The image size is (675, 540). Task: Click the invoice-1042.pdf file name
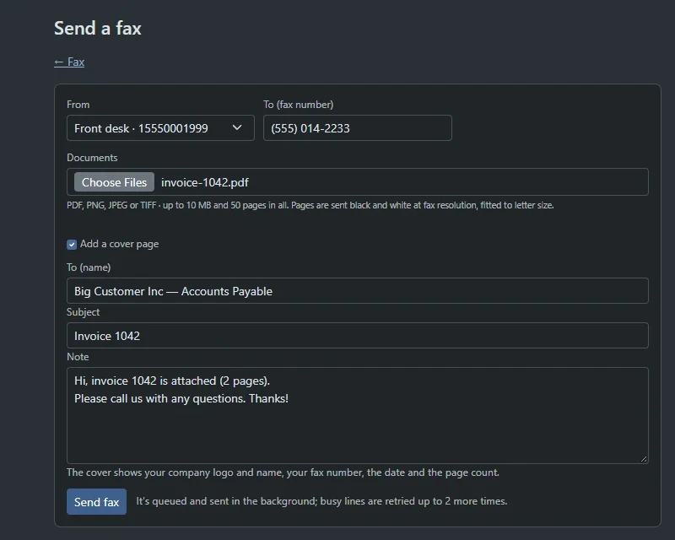(x=205, y=182)
